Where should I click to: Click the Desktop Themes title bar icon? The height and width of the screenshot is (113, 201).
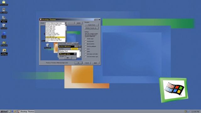41,19
